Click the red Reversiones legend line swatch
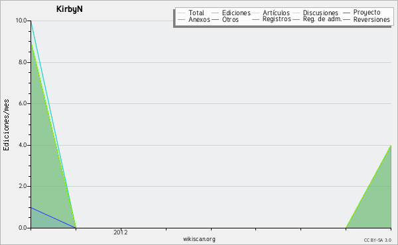This screenshot has height=245, width=398. pos(346,19)
